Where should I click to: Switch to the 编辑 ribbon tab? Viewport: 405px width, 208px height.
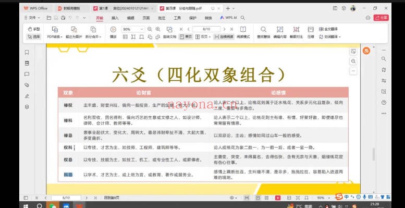[x=131, y=18]
